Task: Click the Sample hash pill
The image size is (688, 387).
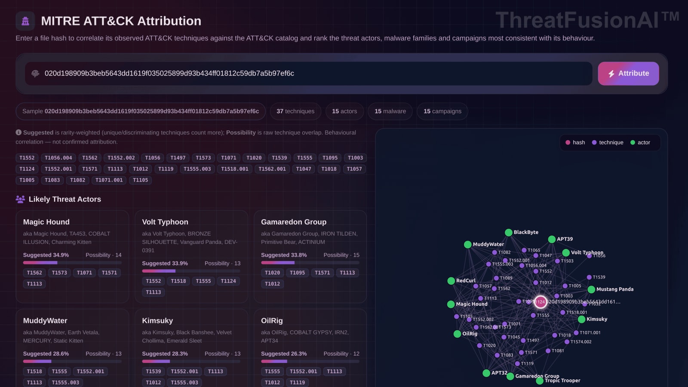Action: [141, 111]
